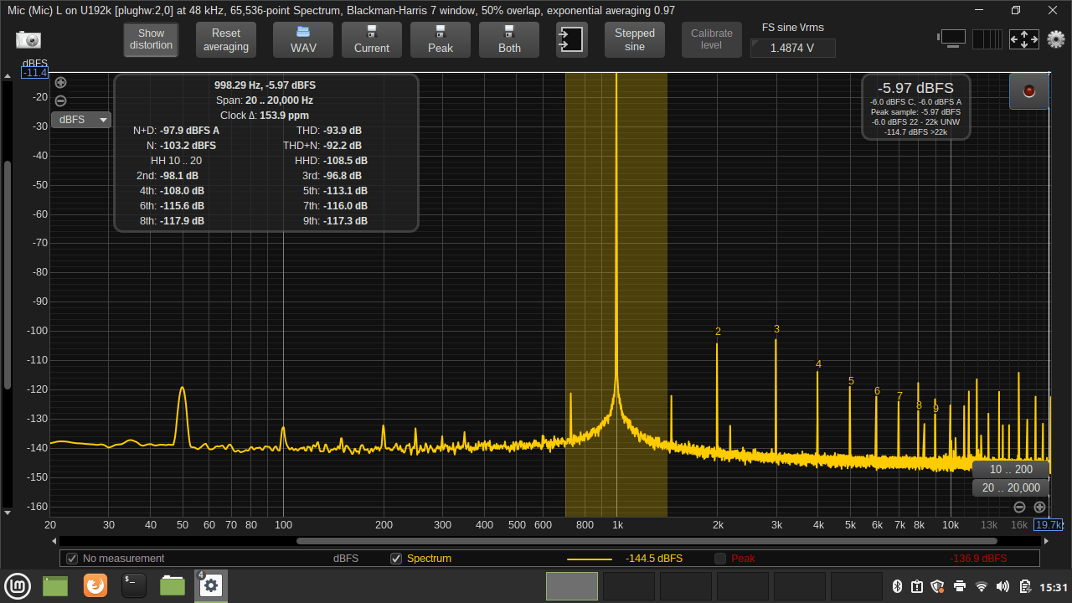Save Current spectrum as measurement
Viewport: 1072px width, 603px height.
[x=372, y=39]
